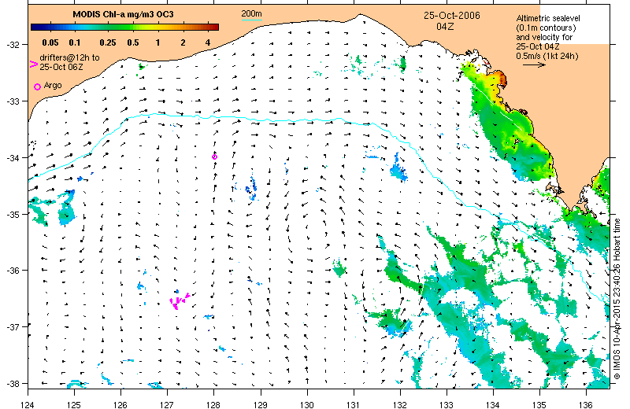Click the 'Argo' legend label
This screenshot has height=409, width=630.
53,86
